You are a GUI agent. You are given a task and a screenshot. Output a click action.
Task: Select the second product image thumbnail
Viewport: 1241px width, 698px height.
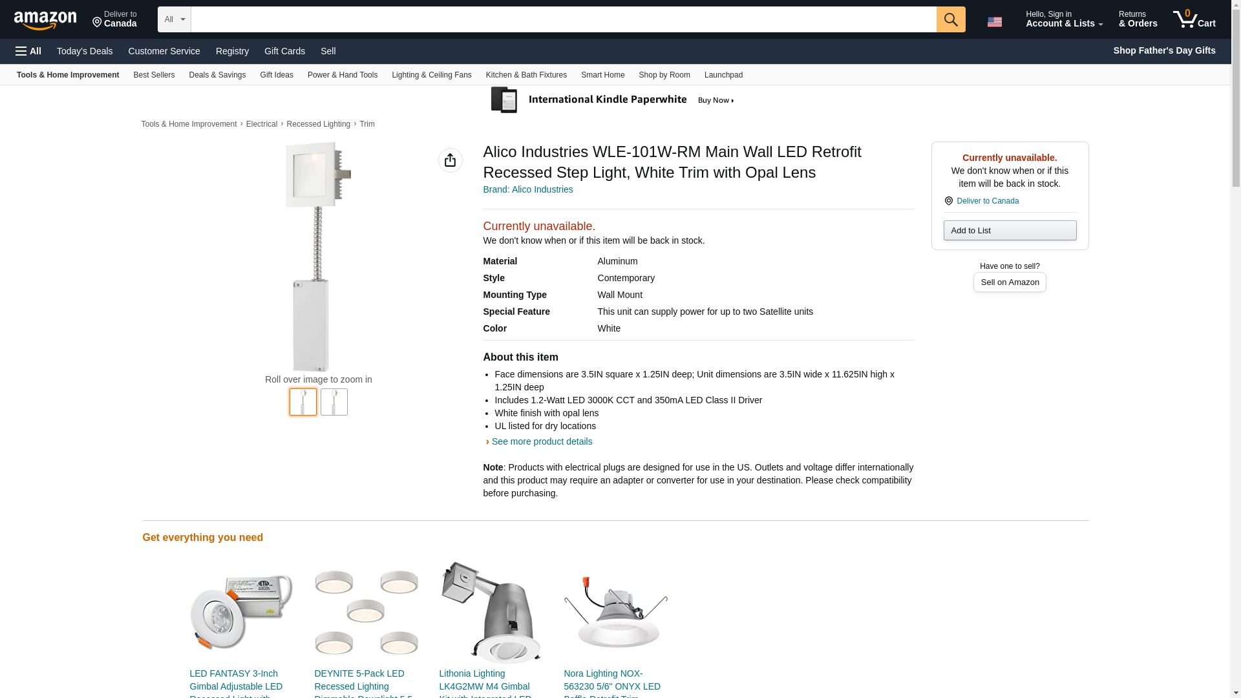[x=334, y=402]
